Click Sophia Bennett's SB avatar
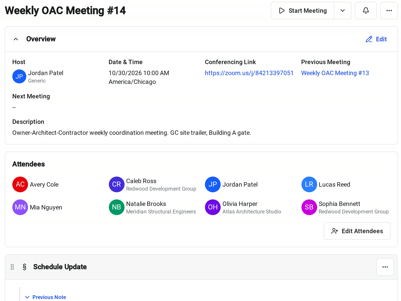401x301 pixels. point(309,207)
